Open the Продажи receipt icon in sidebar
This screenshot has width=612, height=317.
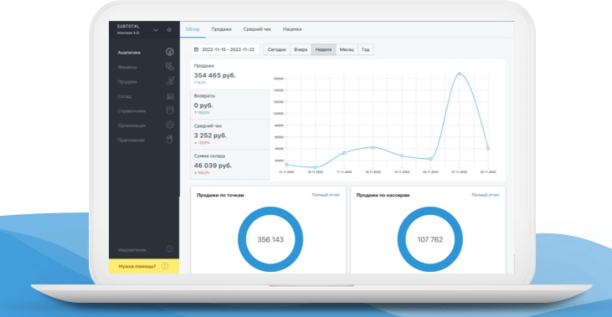pyautogui.click(x=170, y=81)
